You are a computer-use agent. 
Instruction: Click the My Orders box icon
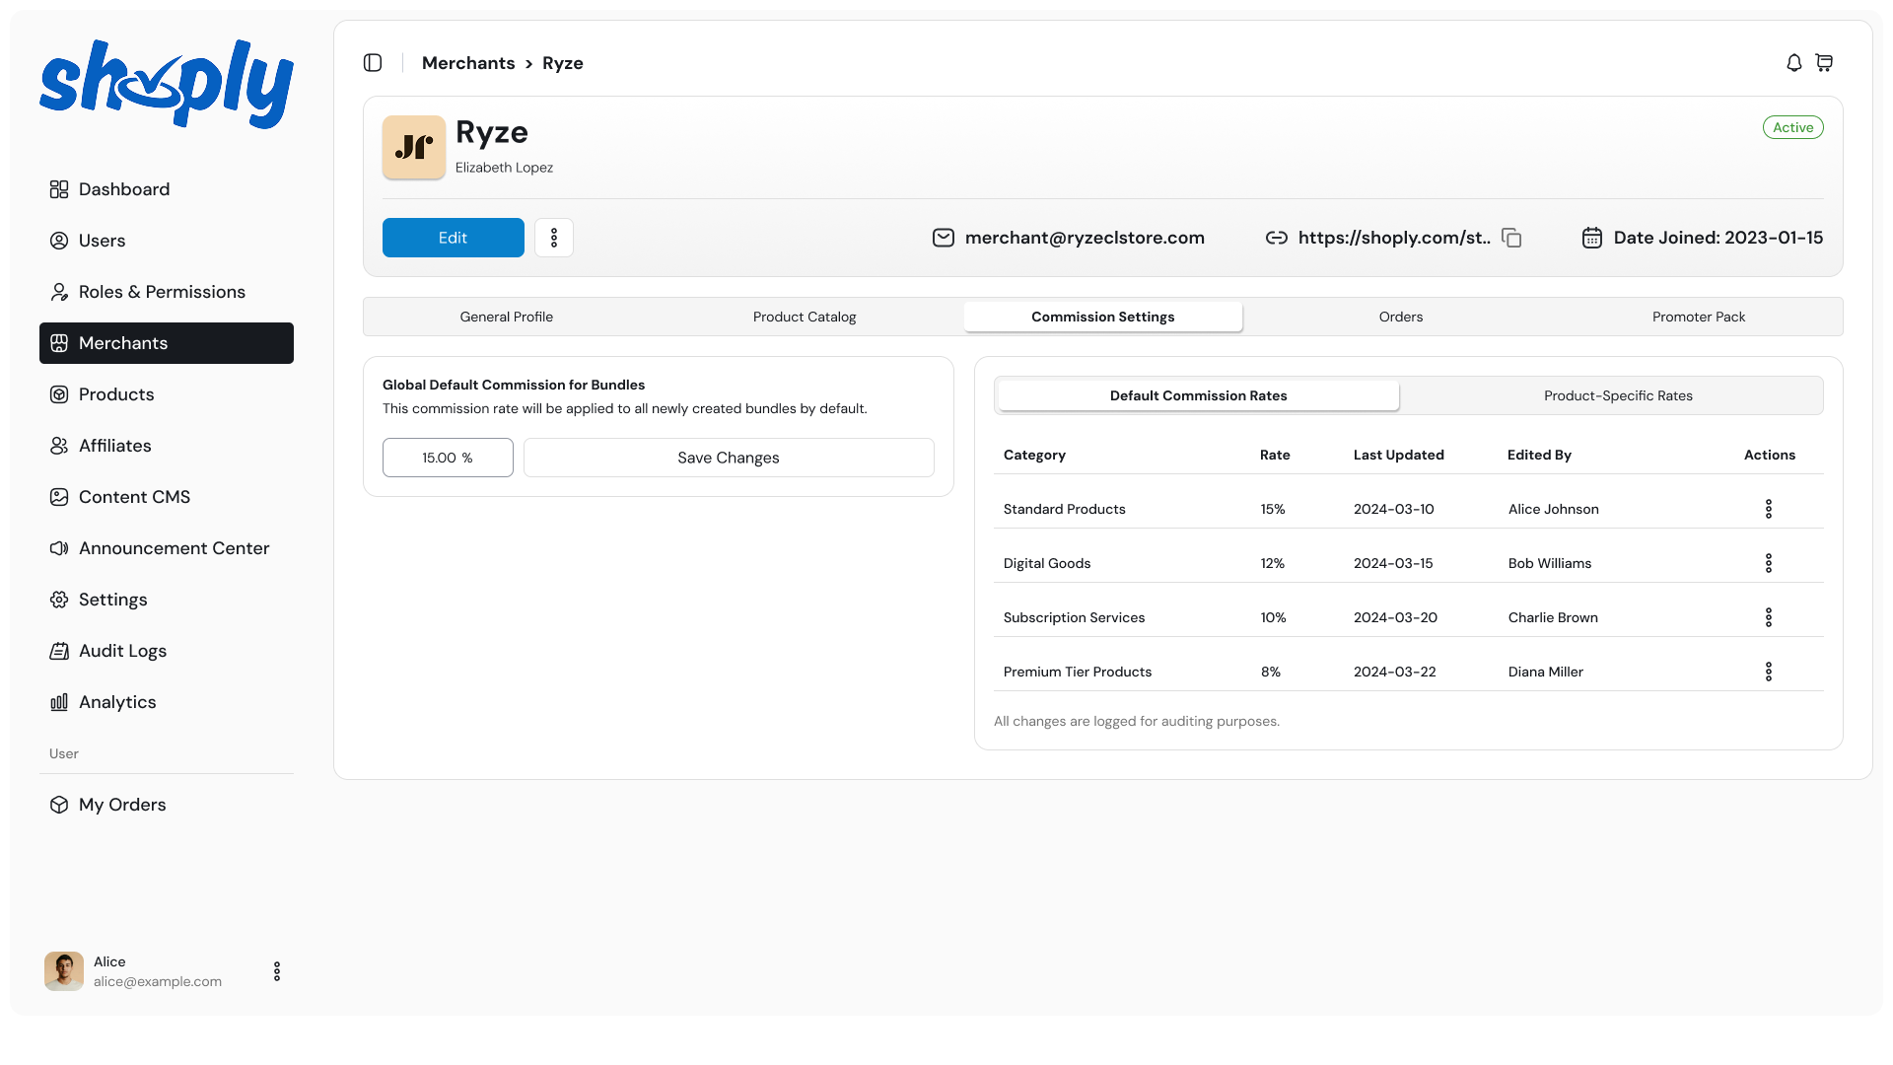[x=59, y=805]
